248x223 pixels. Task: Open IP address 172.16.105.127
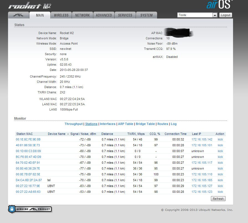pyautogui.click(x=202, y=186)
